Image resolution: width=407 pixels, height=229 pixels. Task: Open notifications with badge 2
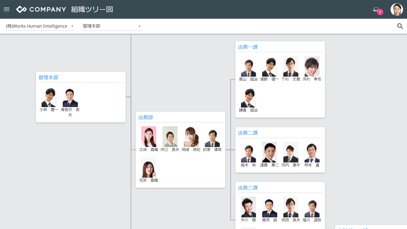click(x=377, y=10)
